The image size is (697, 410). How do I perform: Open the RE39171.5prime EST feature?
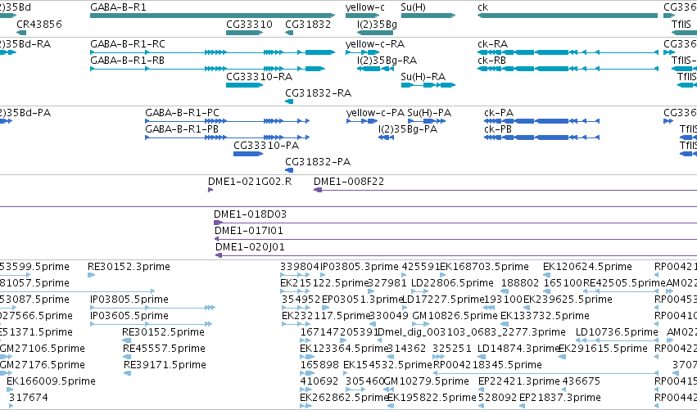coord(128,373)
